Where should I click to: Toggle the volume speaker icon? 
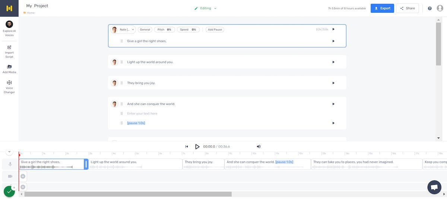(259, 146)
